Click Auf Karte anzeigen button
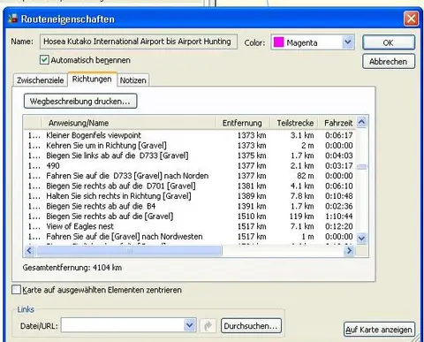The height and width of the screenshot is (342, 424). click(x=379, y=330)
